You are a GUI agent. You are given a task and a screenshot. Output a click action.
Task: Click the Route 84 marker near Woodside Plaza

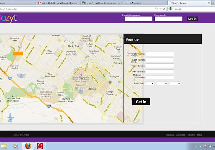click(20, 47)
